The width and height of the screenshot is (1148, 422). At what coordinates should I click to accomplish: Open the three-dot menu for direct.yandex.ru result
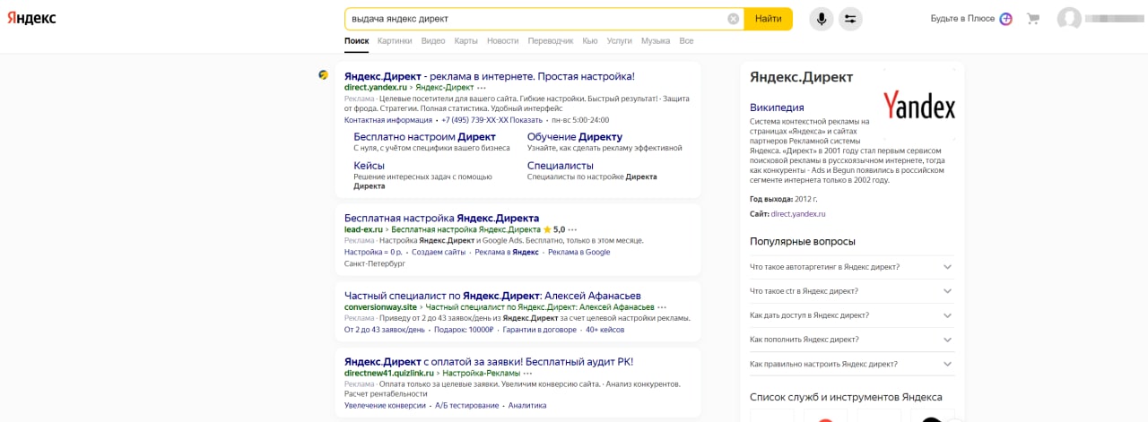click(x=482, y=88)
